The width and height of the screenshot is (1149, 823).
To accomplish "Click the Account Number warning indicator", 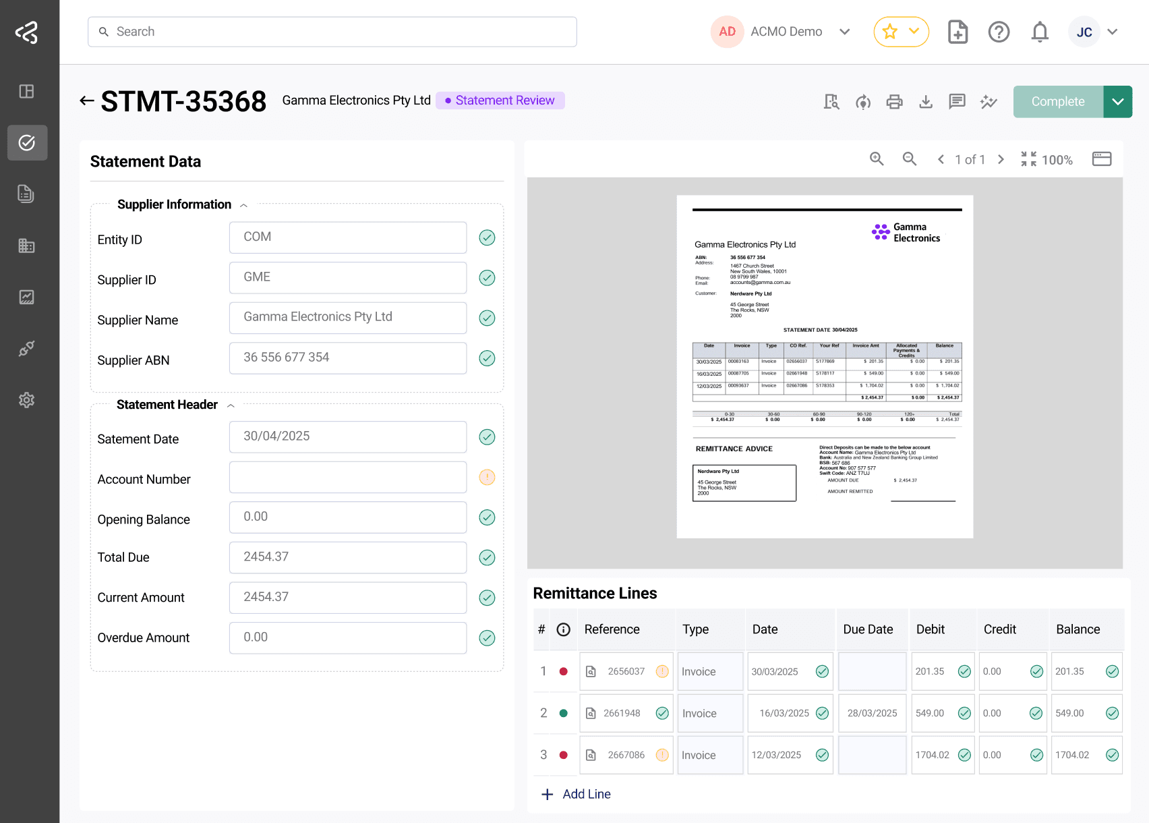I will (487, 478).
